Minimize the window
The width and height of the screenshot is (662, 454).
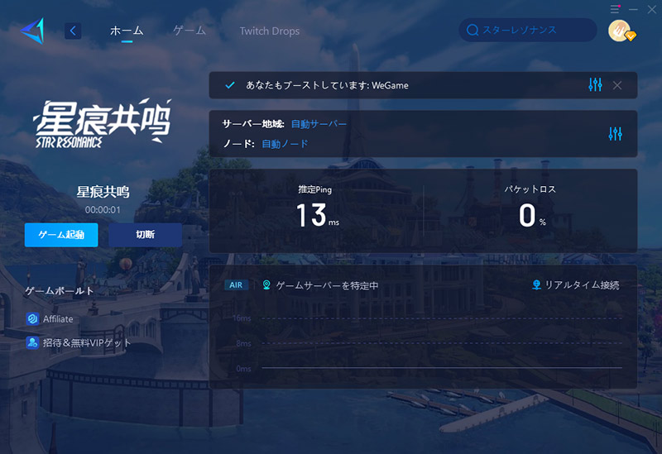point(633,9)
